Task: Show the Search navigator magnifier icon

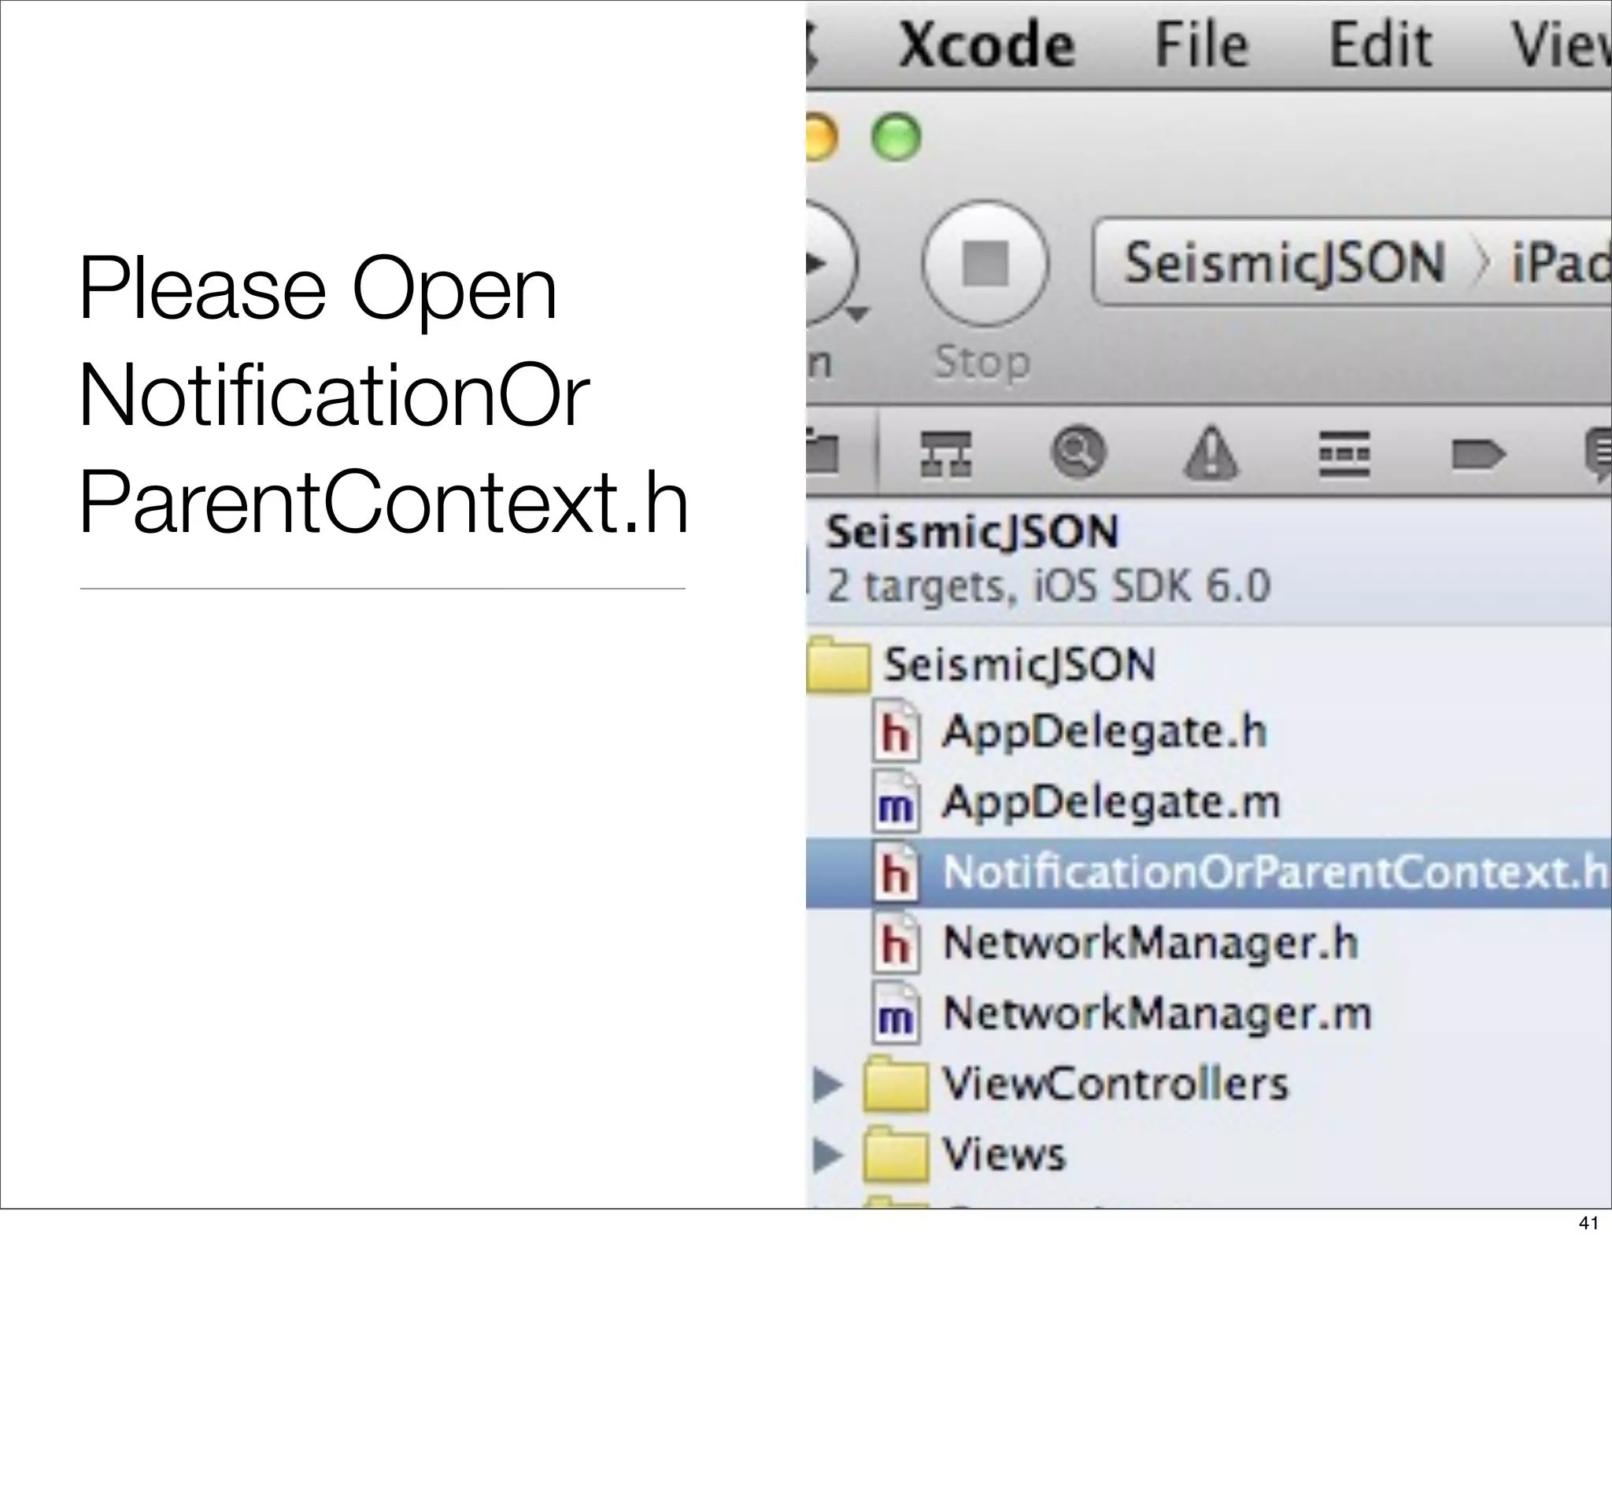Action: tap(1078, 452)
